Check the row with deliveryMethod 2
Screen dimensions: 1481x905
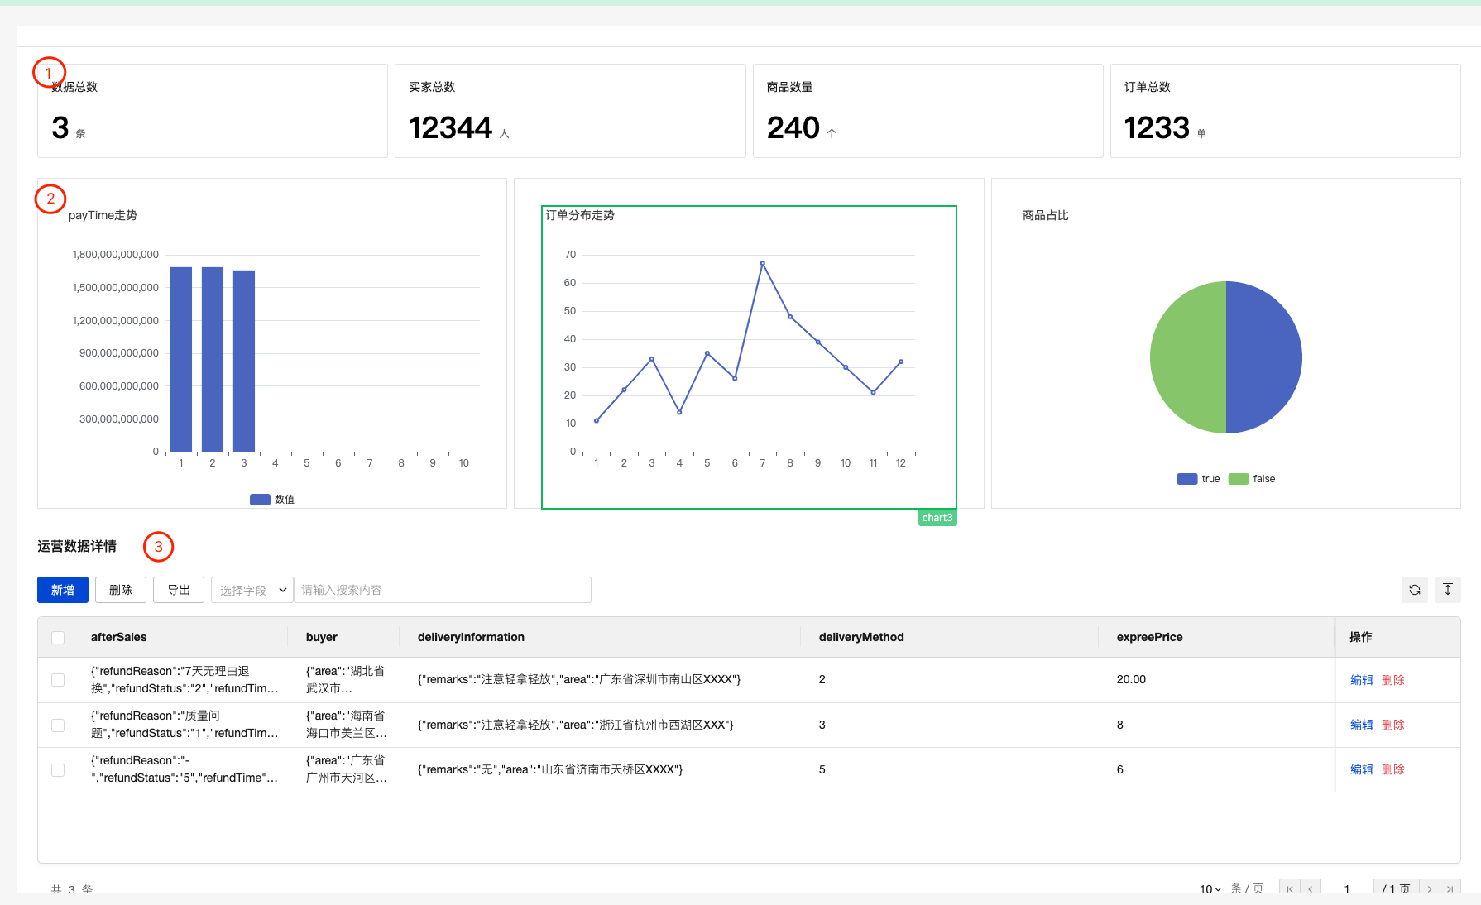(58, 680)
